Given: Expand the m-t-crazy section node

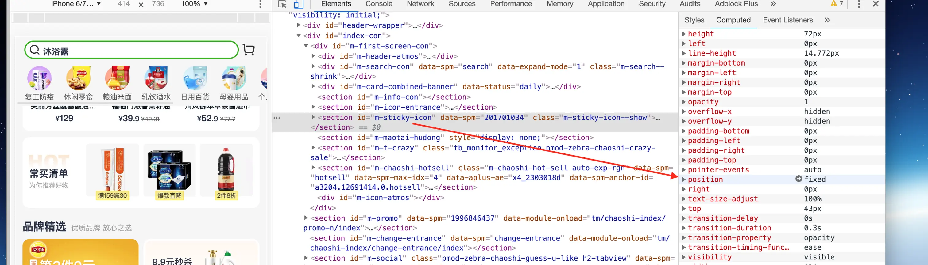Looking at the screenshot, I should tap(313, 147).
